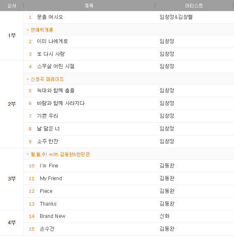Click the song title 문을 여시오
The height and width of the screenshot is (238, 234).
coord(50,17)
